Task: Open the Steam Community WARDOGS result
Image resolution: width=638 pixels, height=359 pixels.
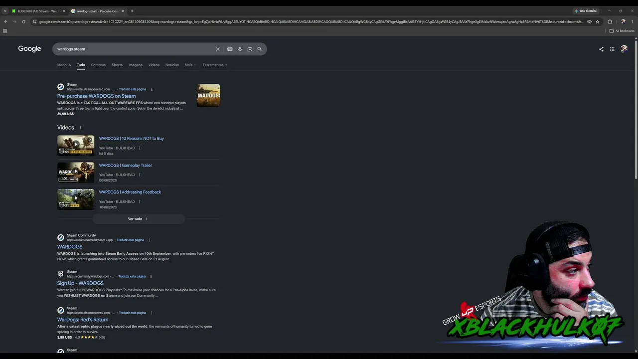Action: [70, 247]
